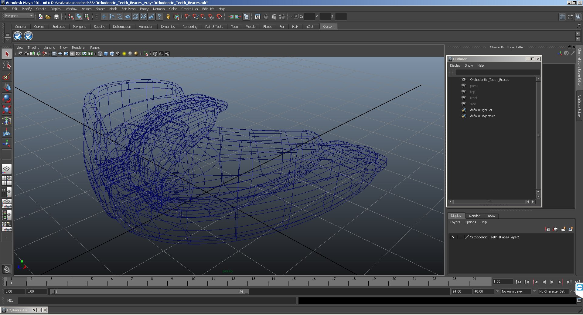
Task: Toggle the viewport grid display
Action: [54, 54]
